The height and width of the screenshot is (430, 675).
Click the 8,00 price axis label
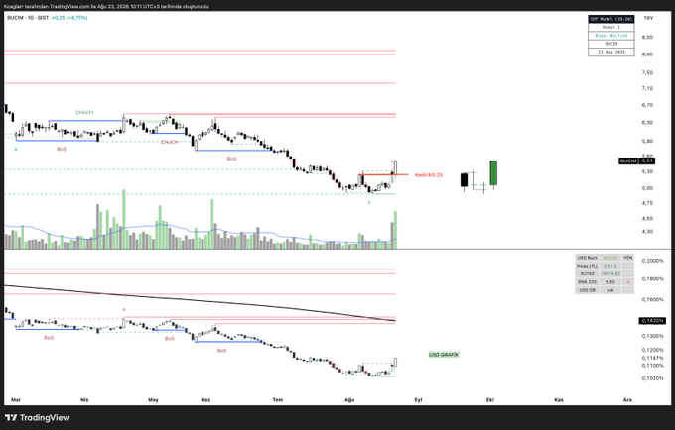click(x=647, y=54)
